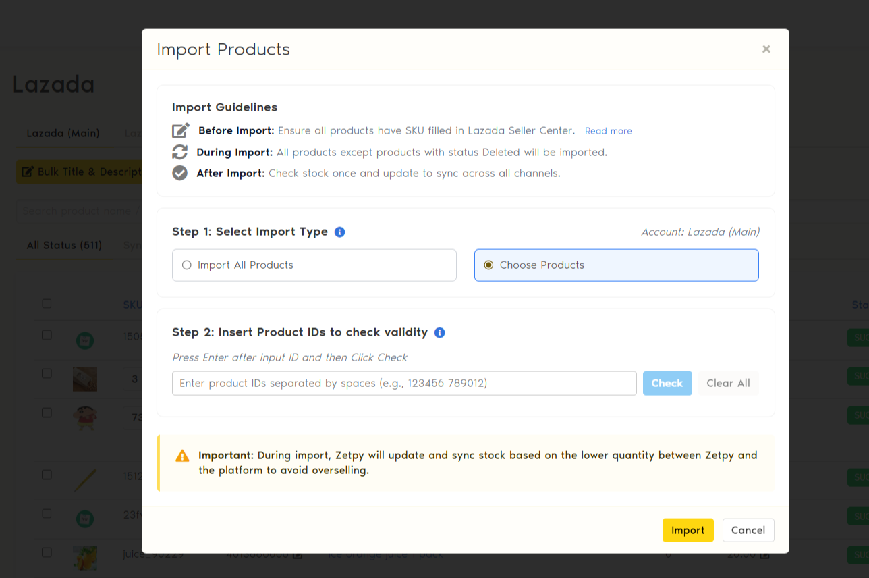Focus the product IDs input field
869x578 pixels.
tap(404, 383)
